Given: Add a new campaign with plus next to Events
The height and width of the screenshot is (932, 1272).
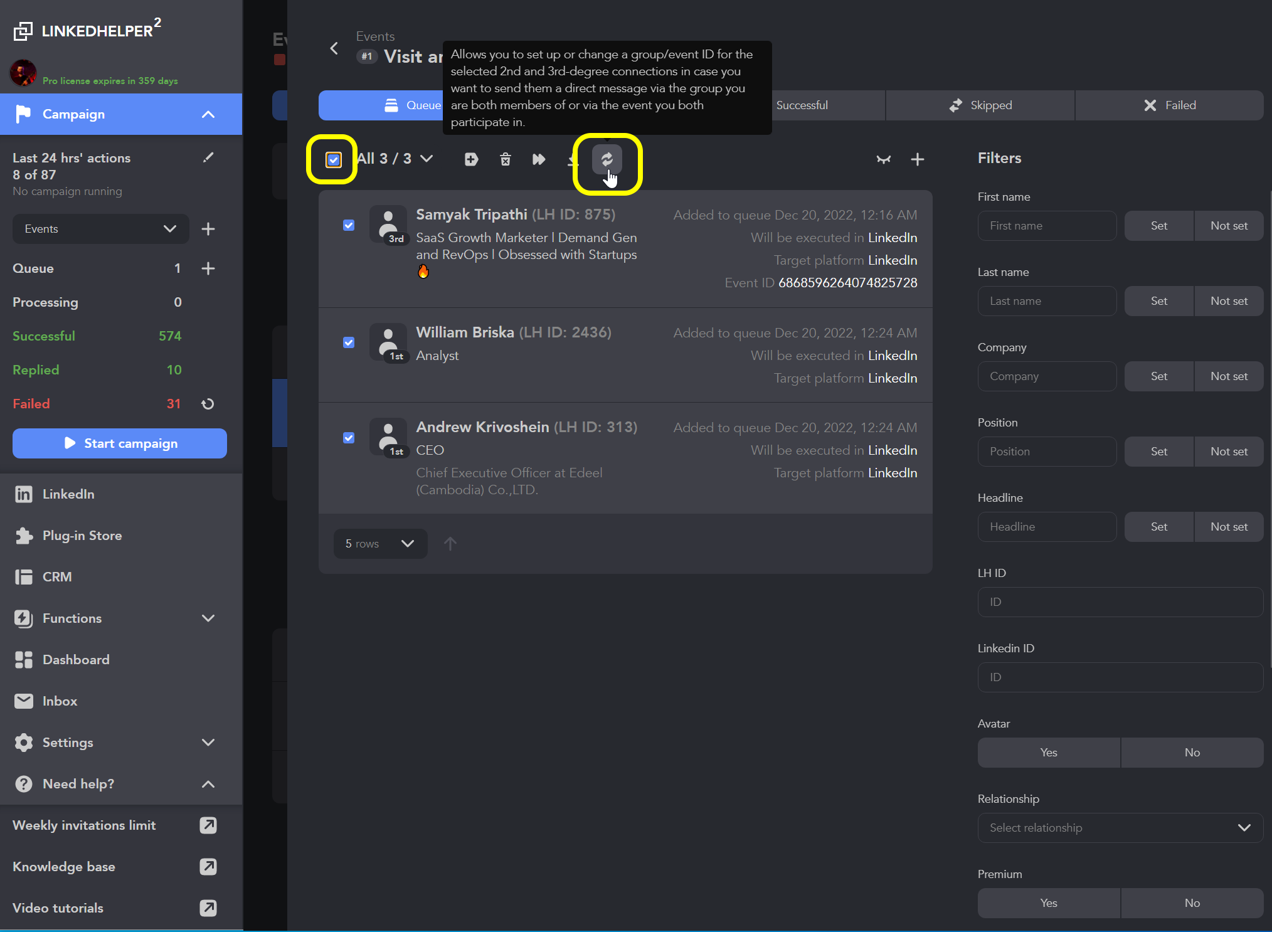Looking at the screenshot, I should tap(208, 229).
